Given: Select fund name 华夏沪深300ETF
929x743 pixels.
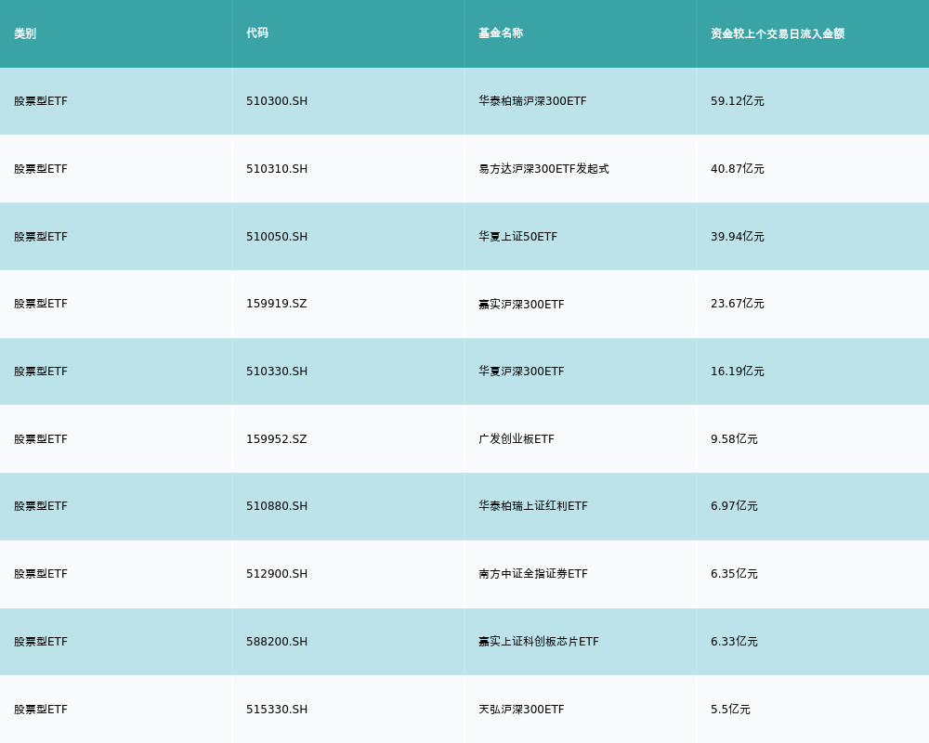Looking at the screenshot, I should (521, 371).
